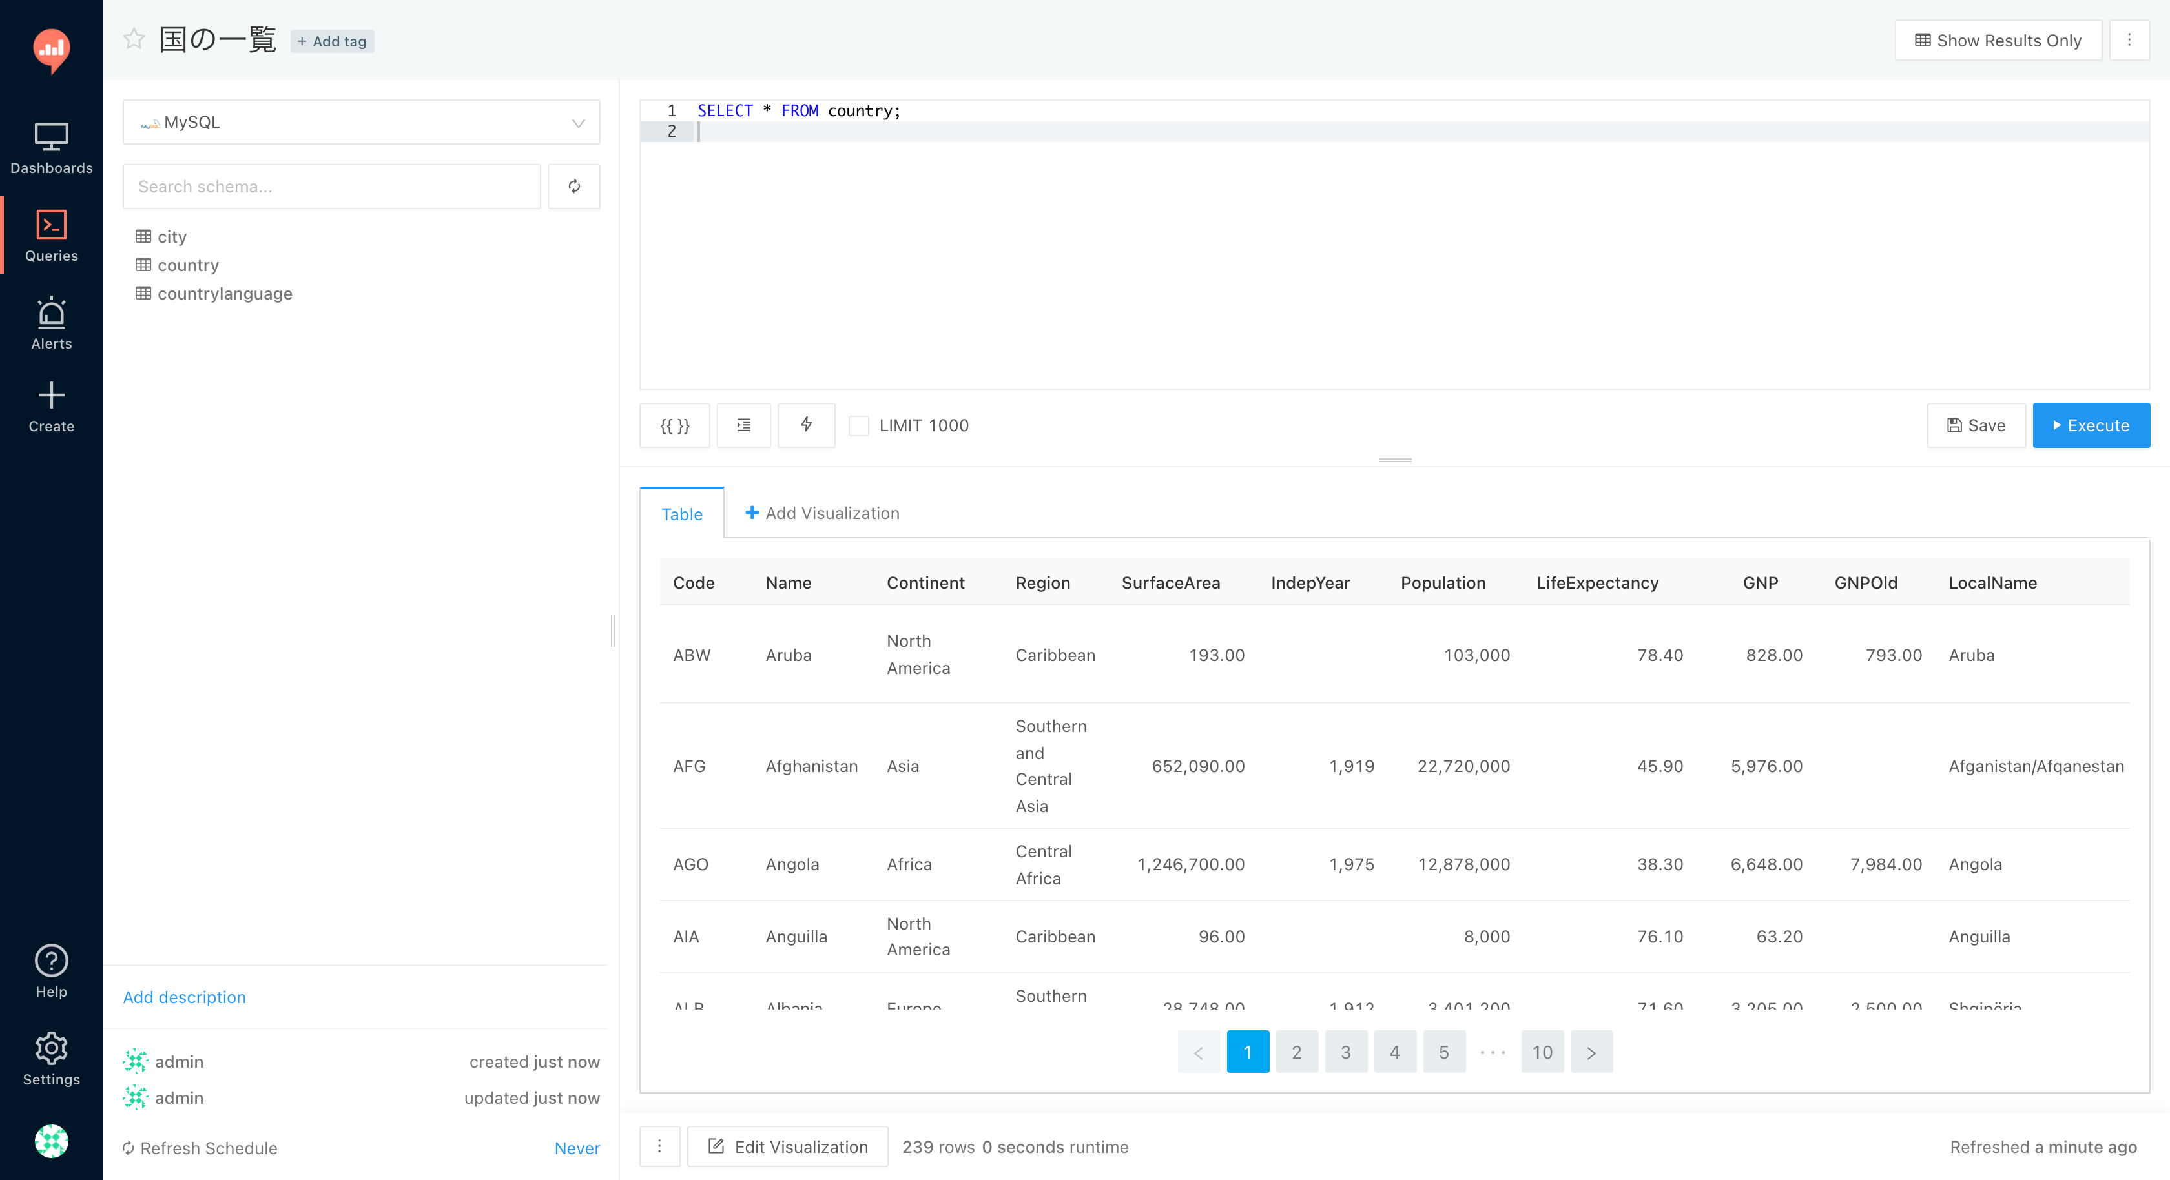2170x1180 pixels.
Task: Favorite the query with the star icon
Action: coord(134,39)
